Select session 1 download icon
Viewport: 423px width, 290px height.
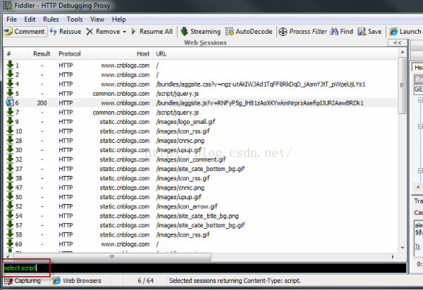pyautogui.click(x=10, y=65)
